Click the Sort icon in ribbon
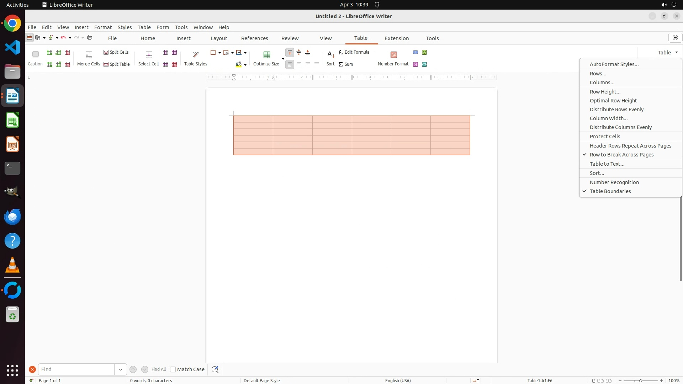The width and height of the screenshot is (683, 384). pos(330,55)
